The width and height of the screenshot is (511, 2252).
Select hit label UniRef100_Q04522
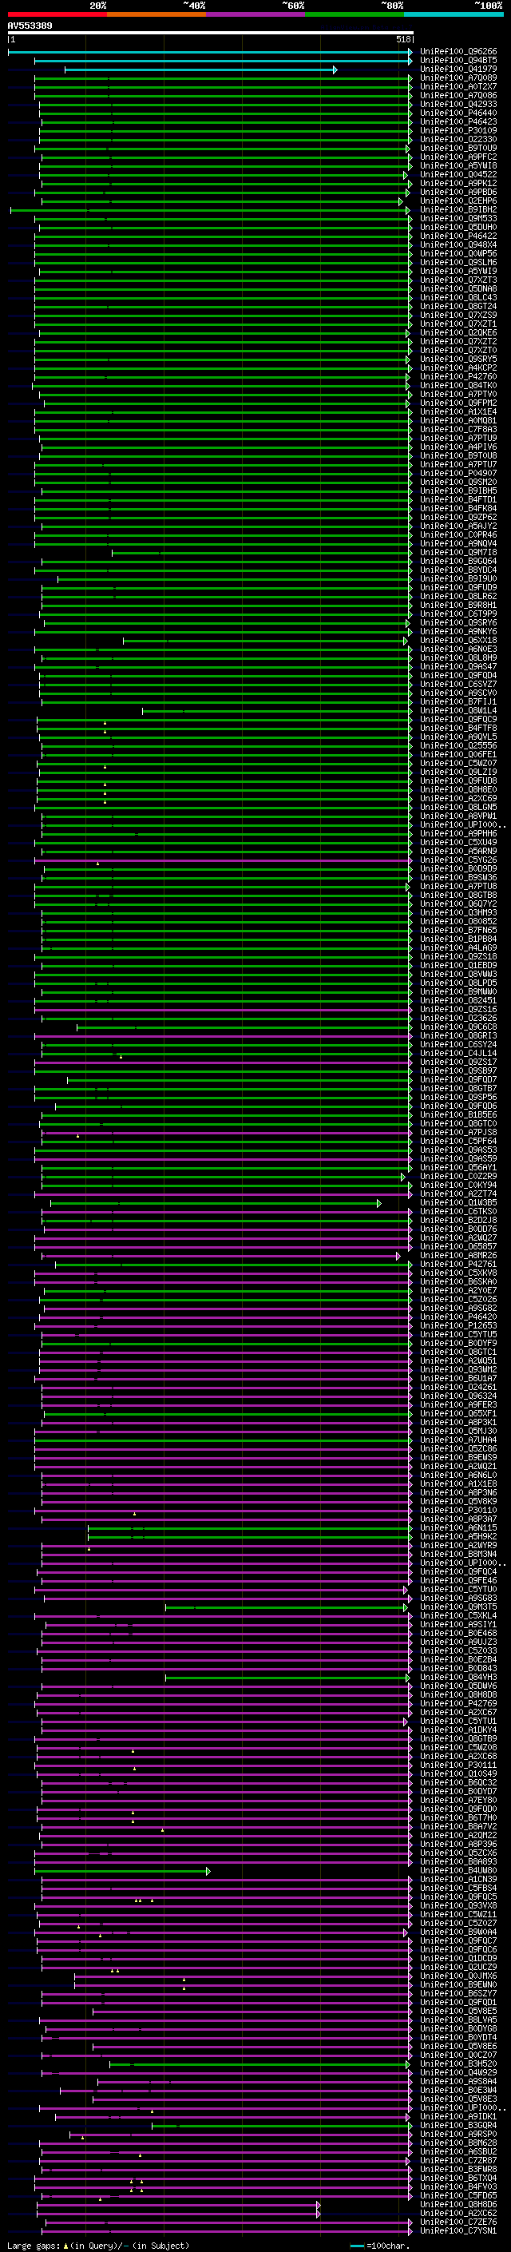click(458, 174)
